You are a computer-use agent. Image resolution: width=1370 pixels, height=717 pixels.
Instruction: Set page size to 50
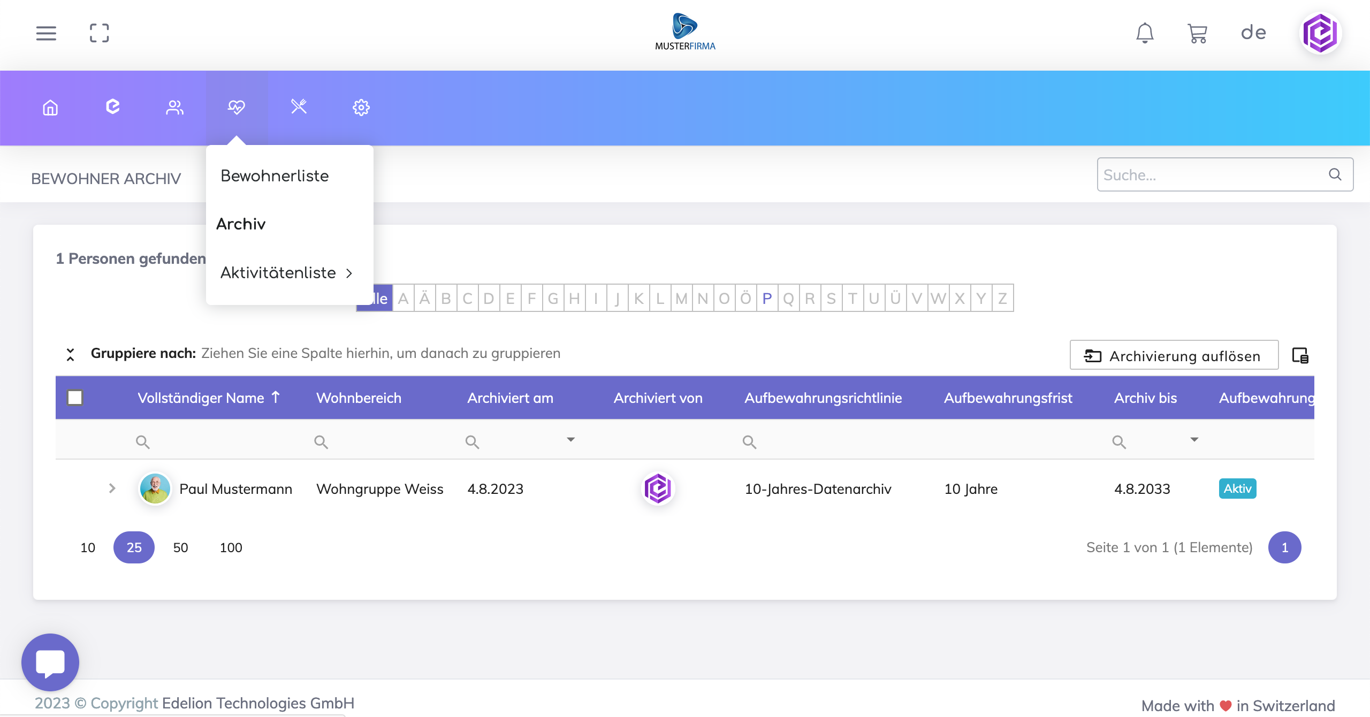click(x=180, y=547)
